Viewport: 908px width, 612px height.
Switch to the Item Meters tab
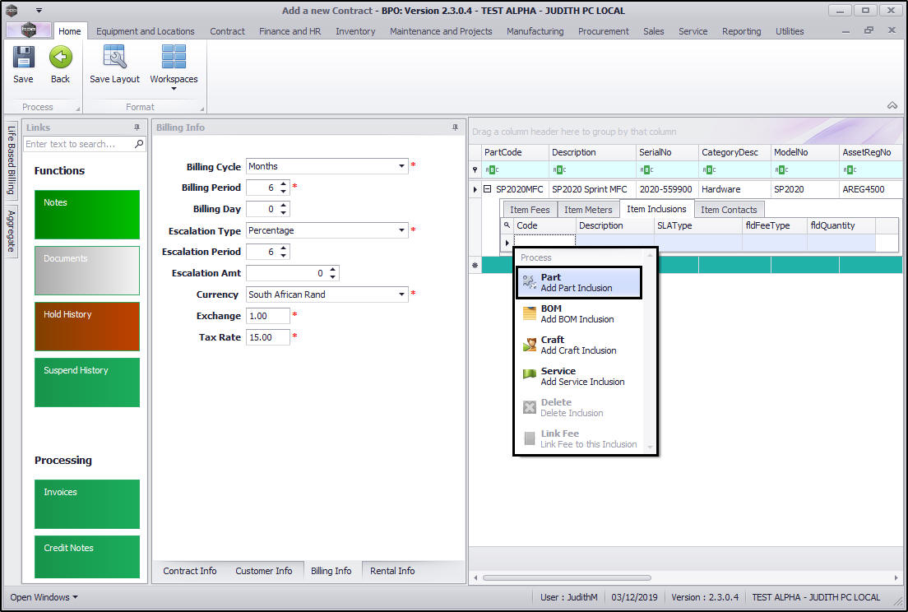point(588,210)
